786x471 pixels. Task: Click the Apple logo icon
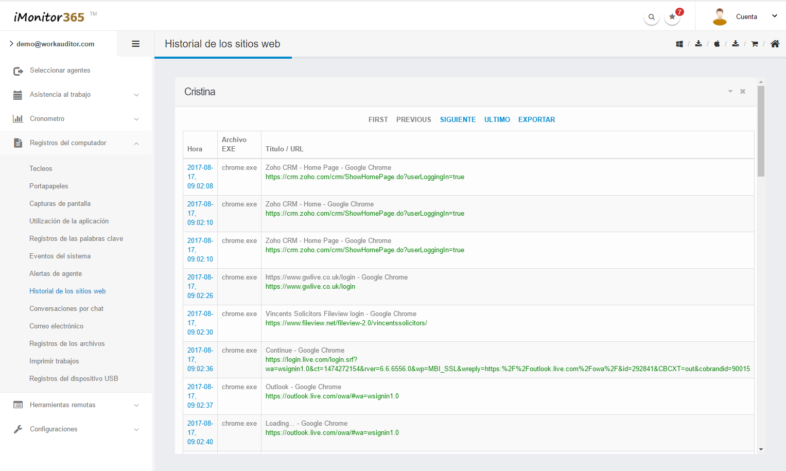tap(717, 44)
